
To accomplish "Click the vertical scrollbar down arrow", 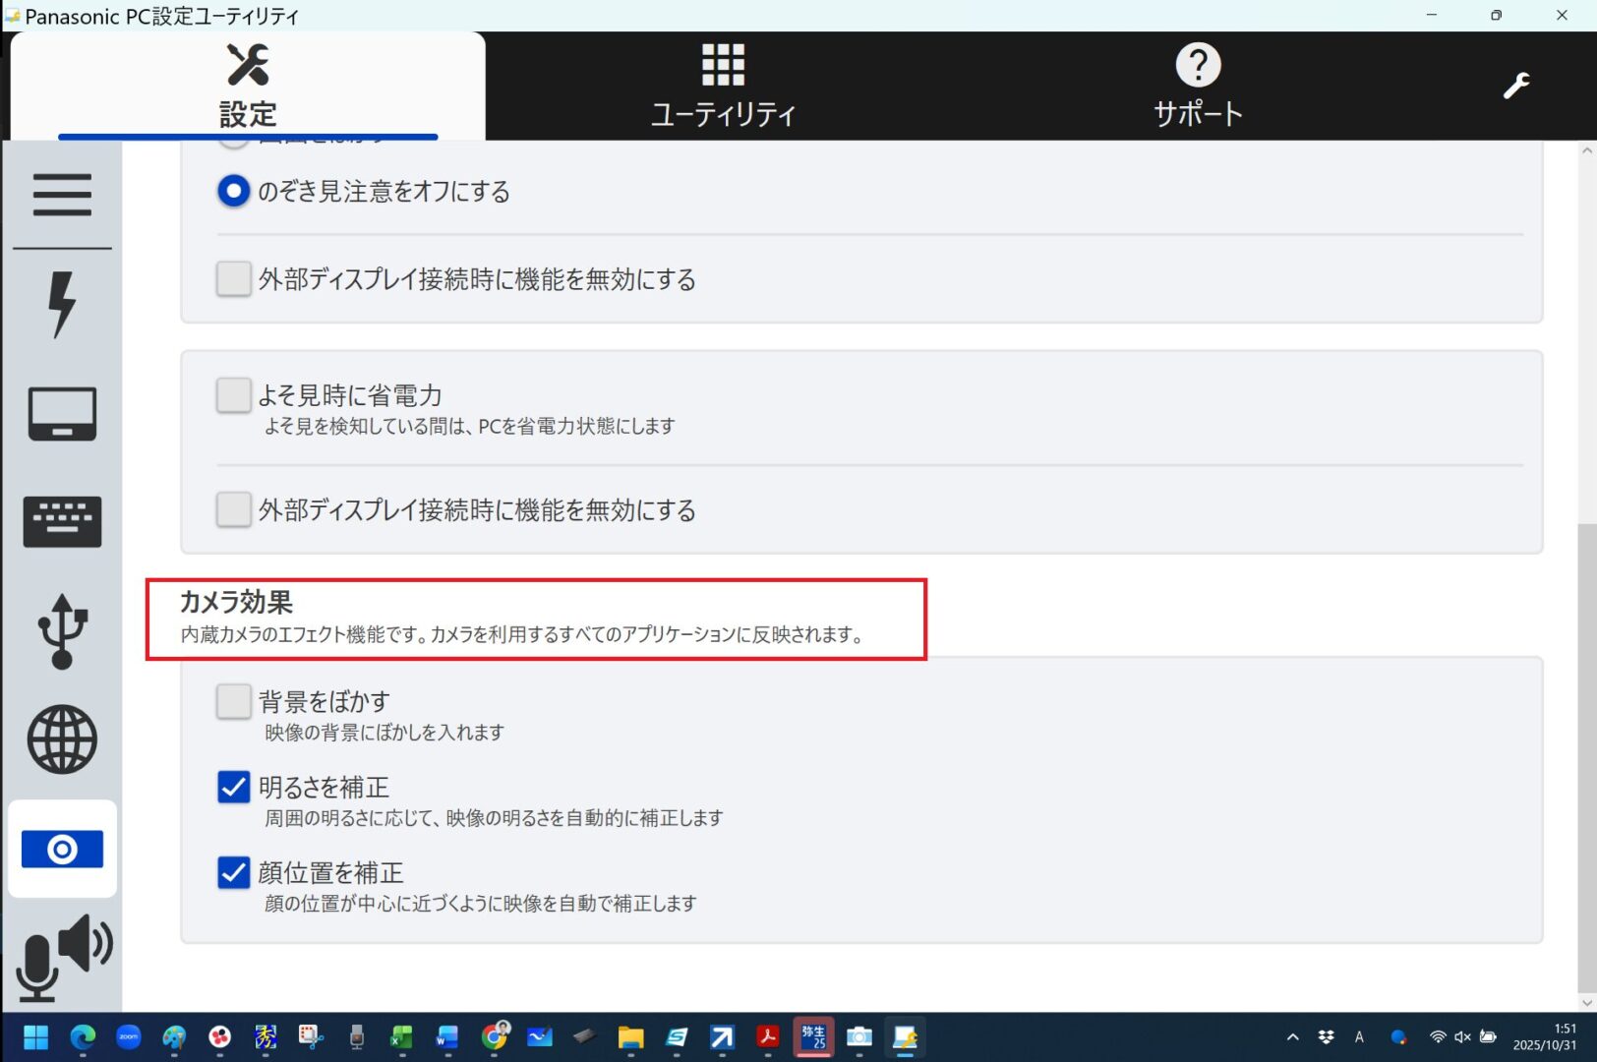I will 1586,1003.
